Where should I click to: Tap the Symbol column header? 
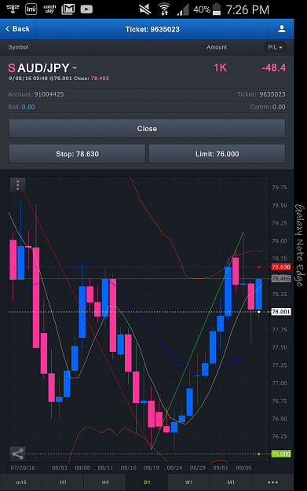pyautogui.click(x=19, y=47)
